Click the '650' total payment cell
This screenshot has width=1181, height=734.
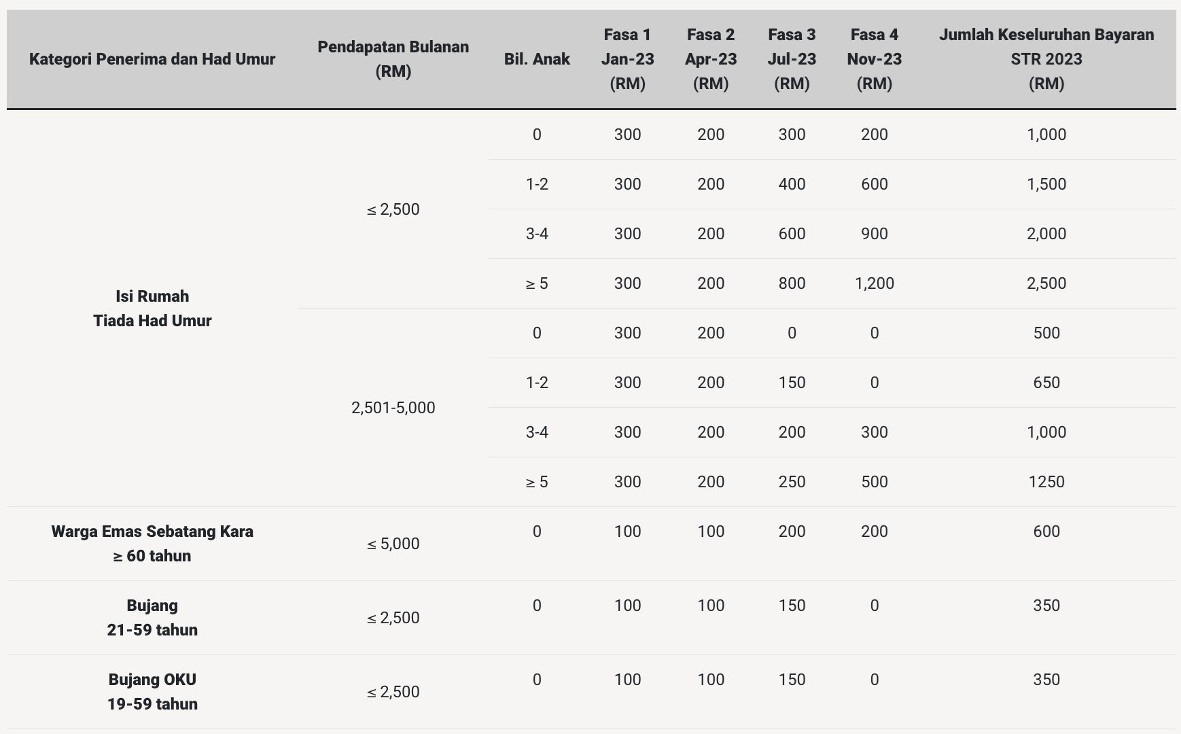(1046, 383)
